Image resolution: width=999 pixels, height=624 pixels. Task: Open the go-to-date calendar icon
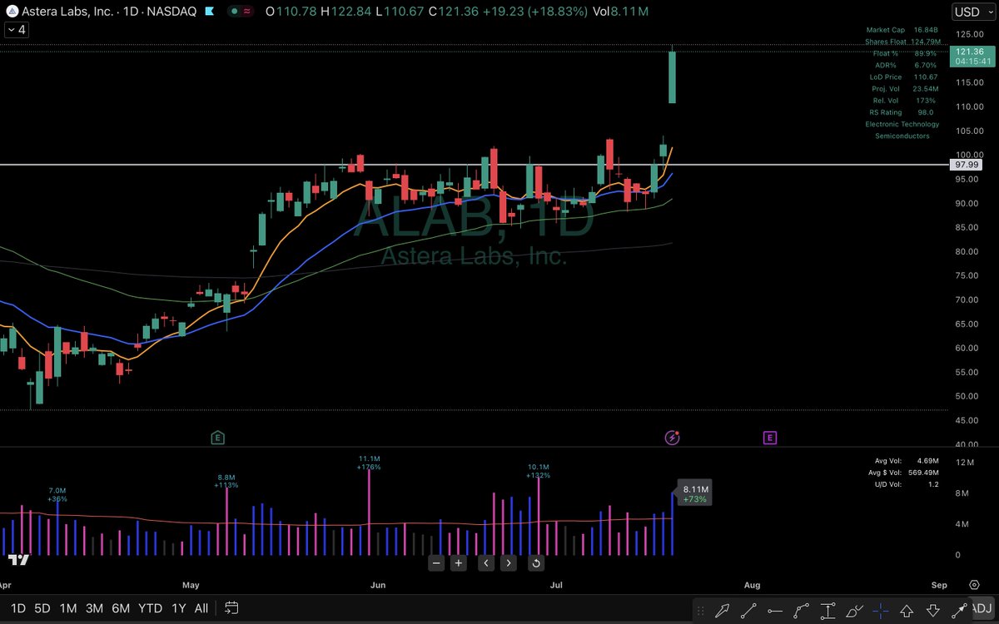pos(232,608)
